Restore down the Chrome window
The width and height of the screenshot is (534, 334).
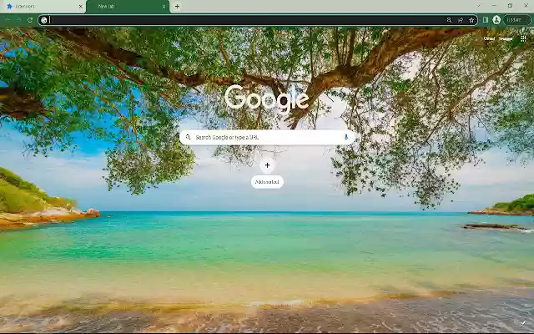point(510,6)
